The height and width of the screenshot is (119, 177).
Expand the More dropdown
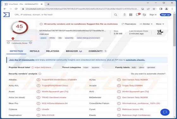[x=160, y=24]
